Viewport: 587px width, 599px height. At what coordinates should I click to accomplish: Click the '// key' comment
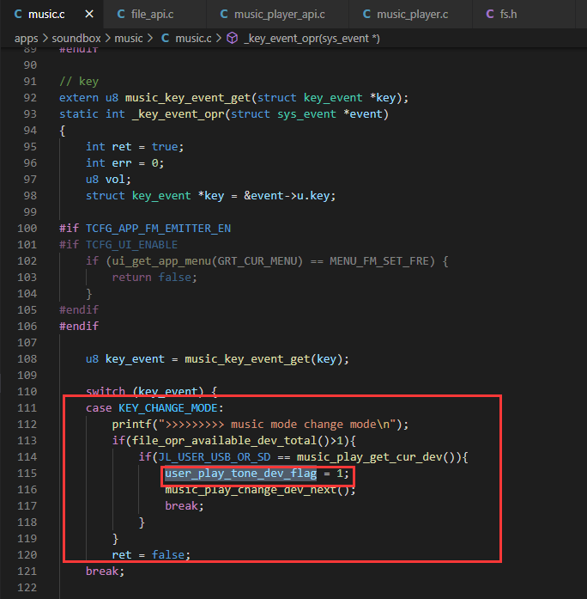[x=79, y=82]
